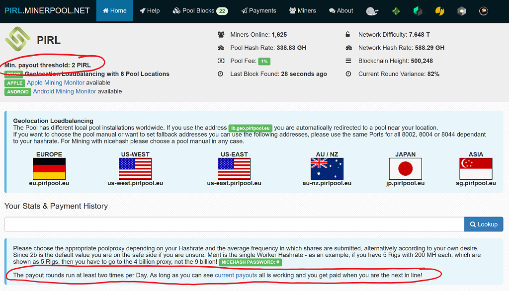Screen dimensions: 509x291
Task: Click the lb.geo.pirlpool.eu address badge
Action: [251, 128]
